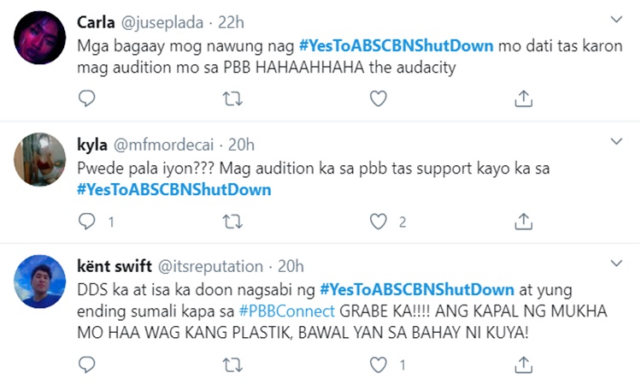The image size is (641, 385).
Task: Retweet kyla's tweet
Action: tap(232, 222)
